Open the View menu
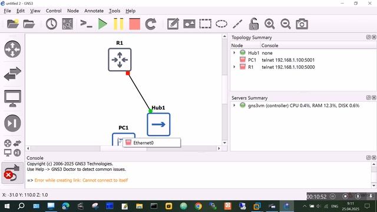Screen dimensions: 377x212 tap(35, 11)
